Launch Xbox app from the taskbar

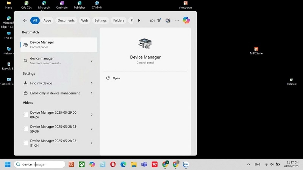(81, 164)
